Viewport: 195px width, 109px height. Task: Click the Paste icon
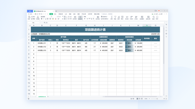pyautogui.click(x=29, y=17)
